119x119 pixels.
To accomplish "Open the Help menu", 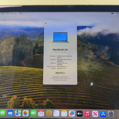I will point(21,13).
